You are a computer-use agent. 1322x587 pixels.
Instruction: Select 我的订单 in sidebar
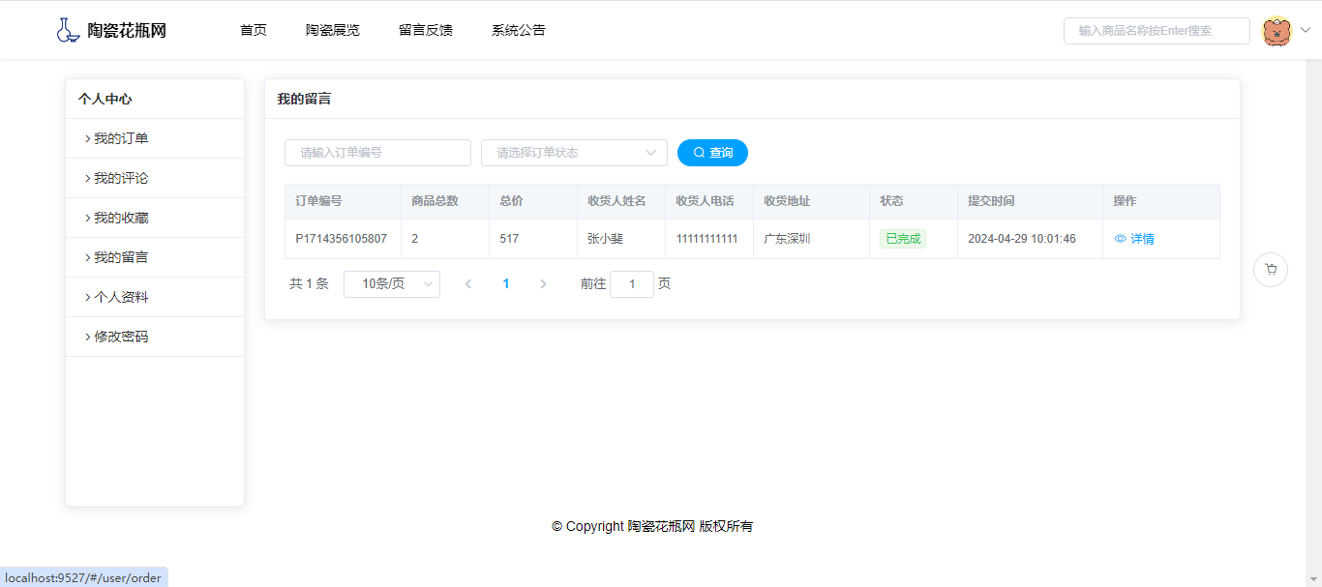coord(121,138)
